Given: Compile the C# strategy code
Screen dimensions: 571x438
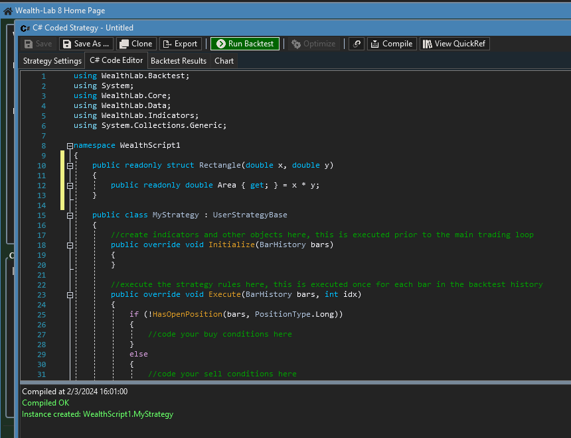Looking at the screenshot, I should [392, 44].
